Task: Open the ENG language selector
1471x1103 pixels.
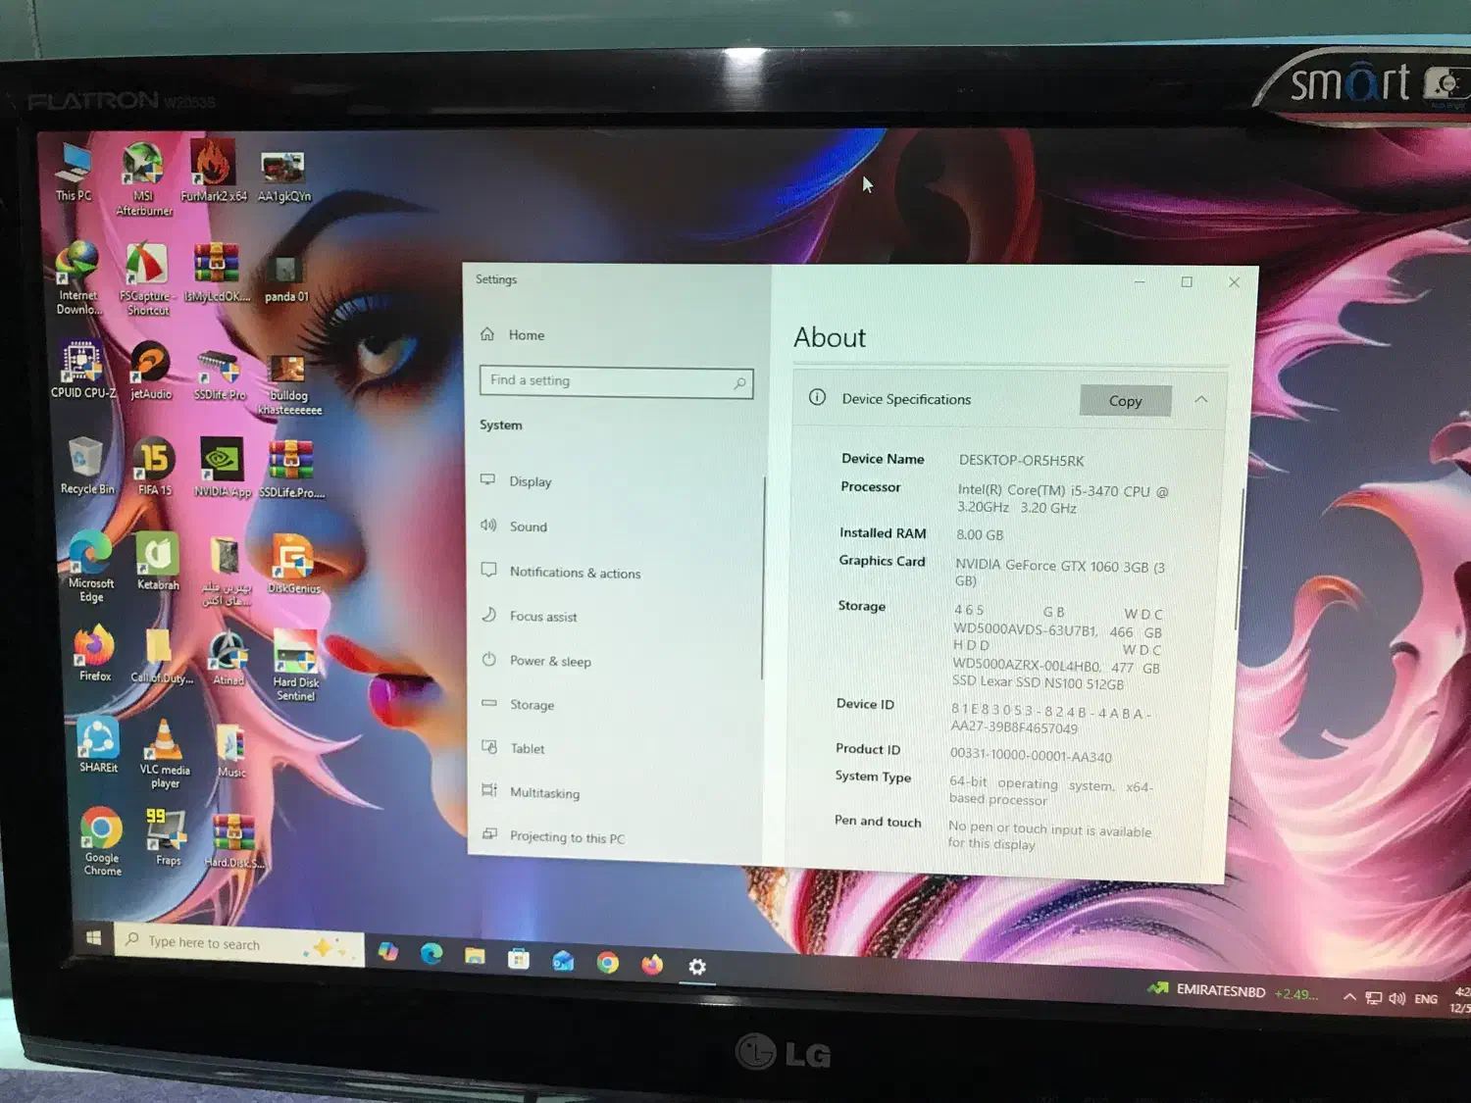Action: click(x=1425, y=998)
